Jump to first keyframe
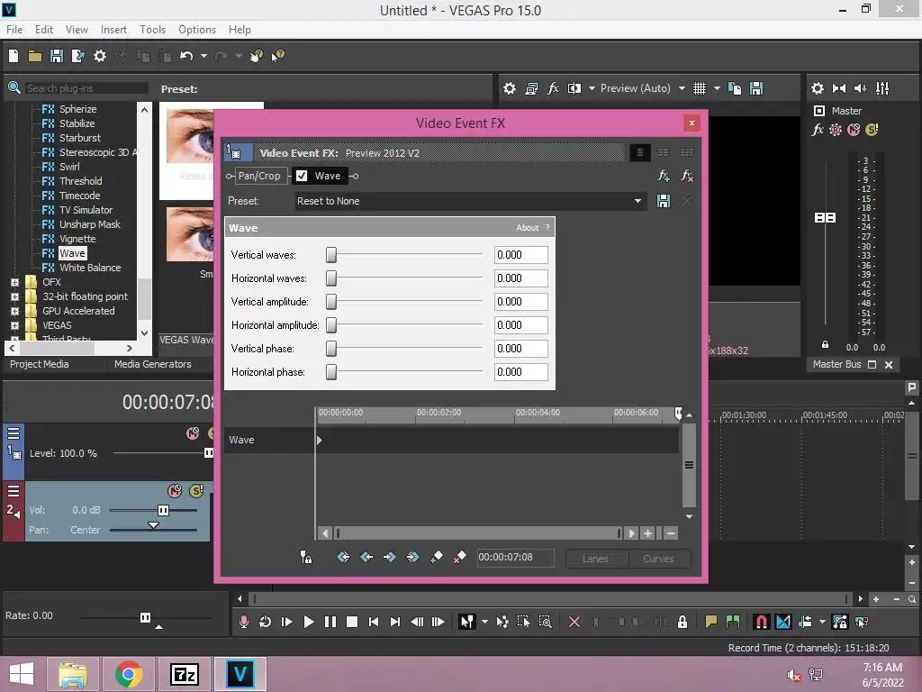The height and width of the screenshot is (692, 922). click(x=343, y=557)
